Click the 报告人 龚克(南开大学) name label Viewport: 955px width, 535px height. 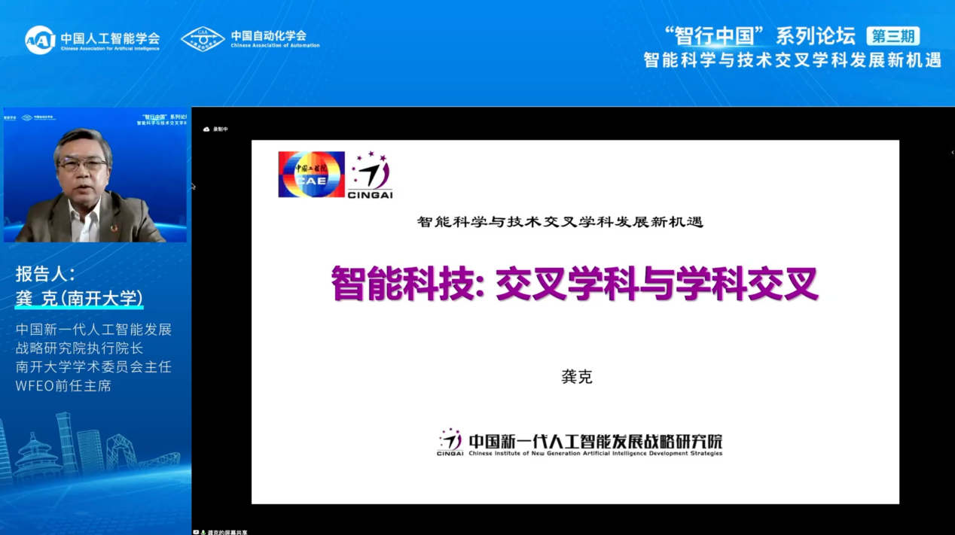[x=79, y=299]
